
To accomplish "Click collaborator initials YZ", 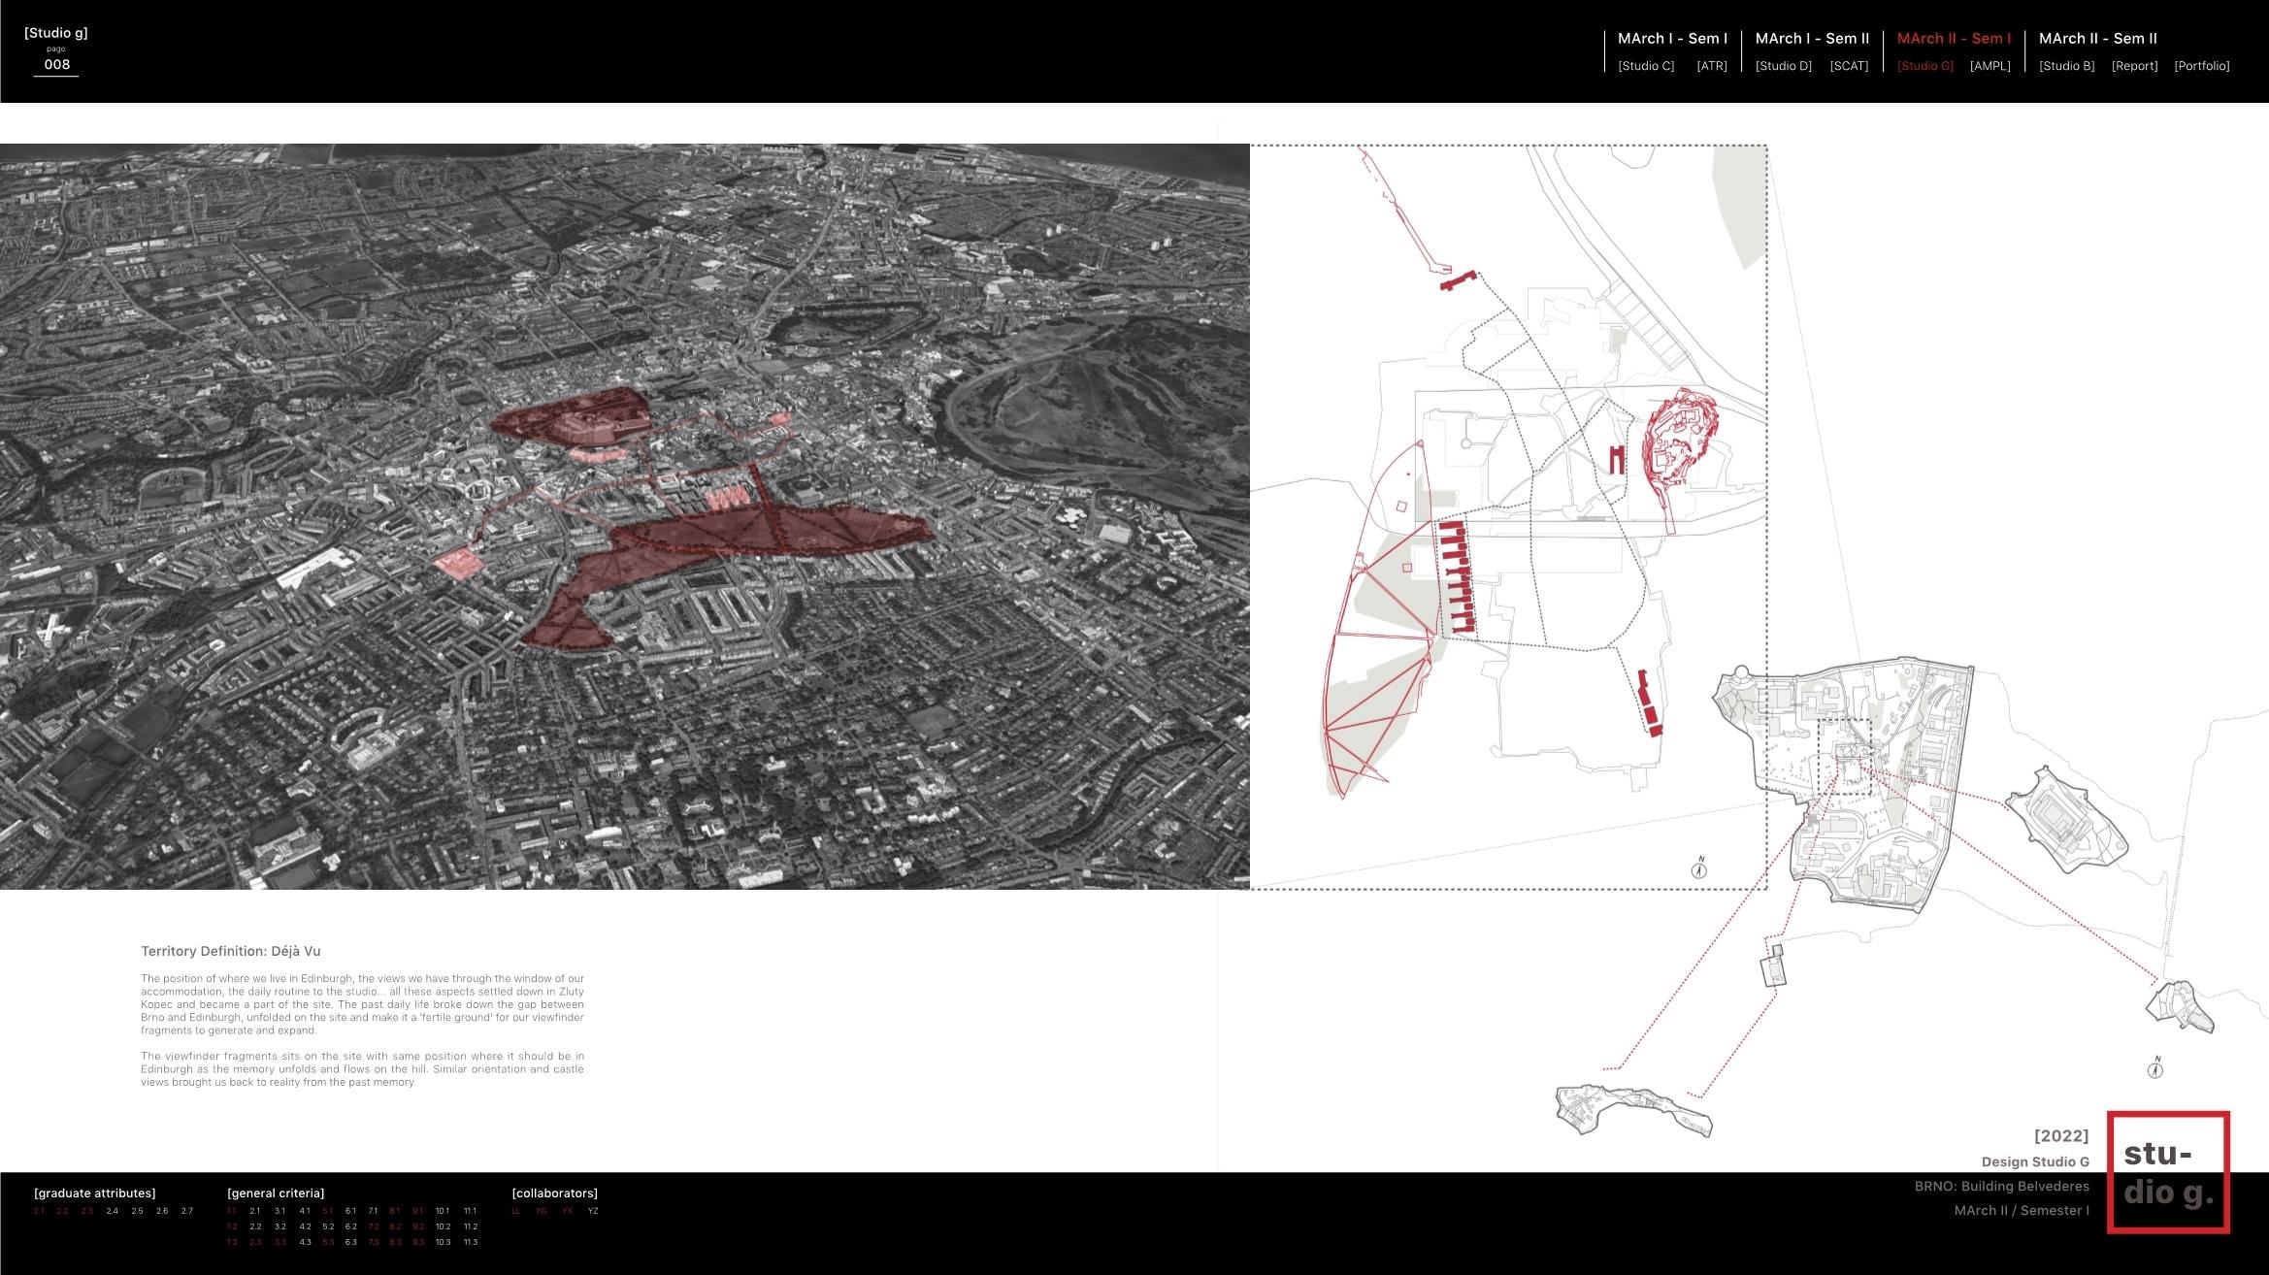I will pos(593,1211).
